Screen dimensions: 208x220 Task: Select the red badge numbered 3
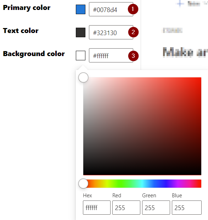coord(133,56)
